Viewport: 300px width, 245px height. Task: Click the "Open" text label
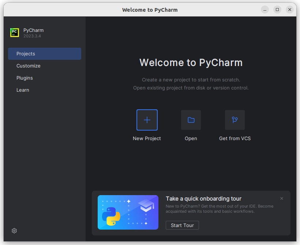click(x=191, y=139)
